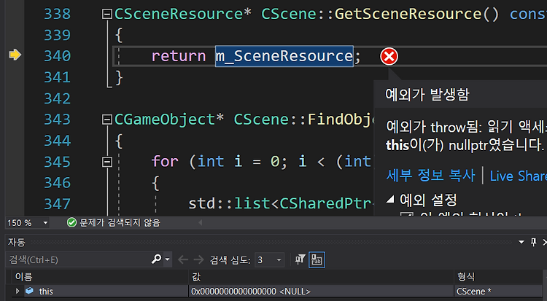
Task: Click the 'no issues found' green check status
Action: tap(113, 222)
